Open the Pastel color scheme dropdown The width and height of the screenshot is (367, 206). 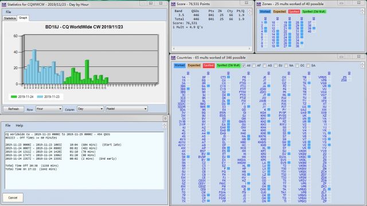click(126, 109)
